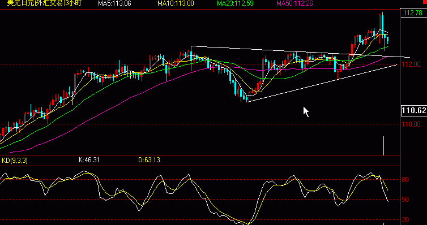The image size is (427, 225).
Task: Click the 112.00 price axis label
Action: pos(411,64)
